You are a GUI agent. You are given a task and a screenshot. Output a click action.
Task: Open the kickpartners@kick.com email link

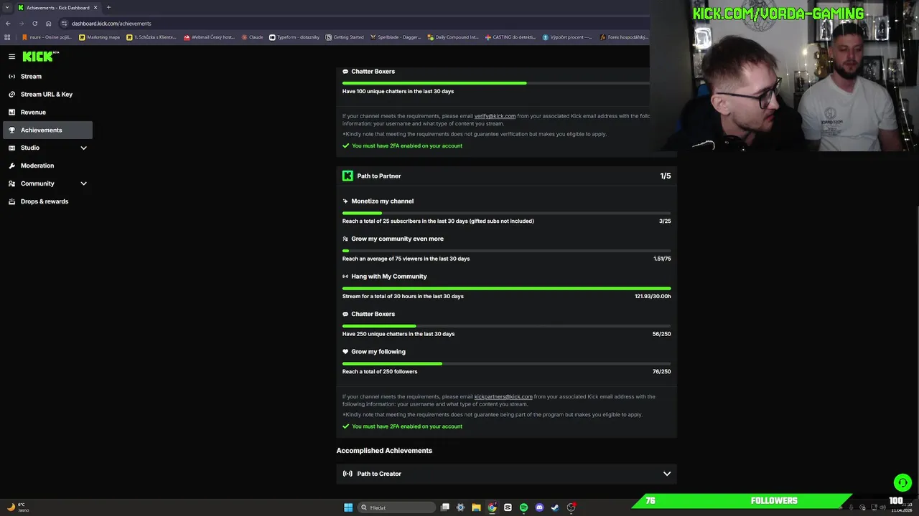[503, 396]
